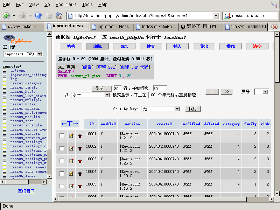Click the stop loading icon in the toolbar
The image size is (280, 210).
(x=48, y=15)
